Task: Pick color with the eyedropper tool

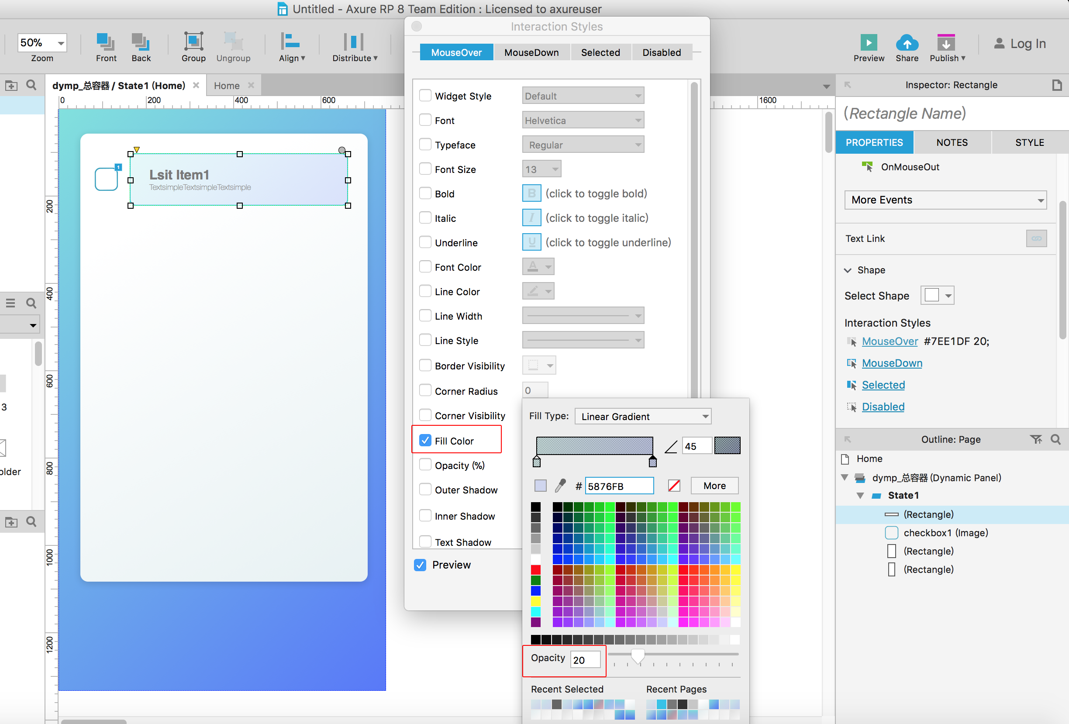Action: (x=560, y=485)
